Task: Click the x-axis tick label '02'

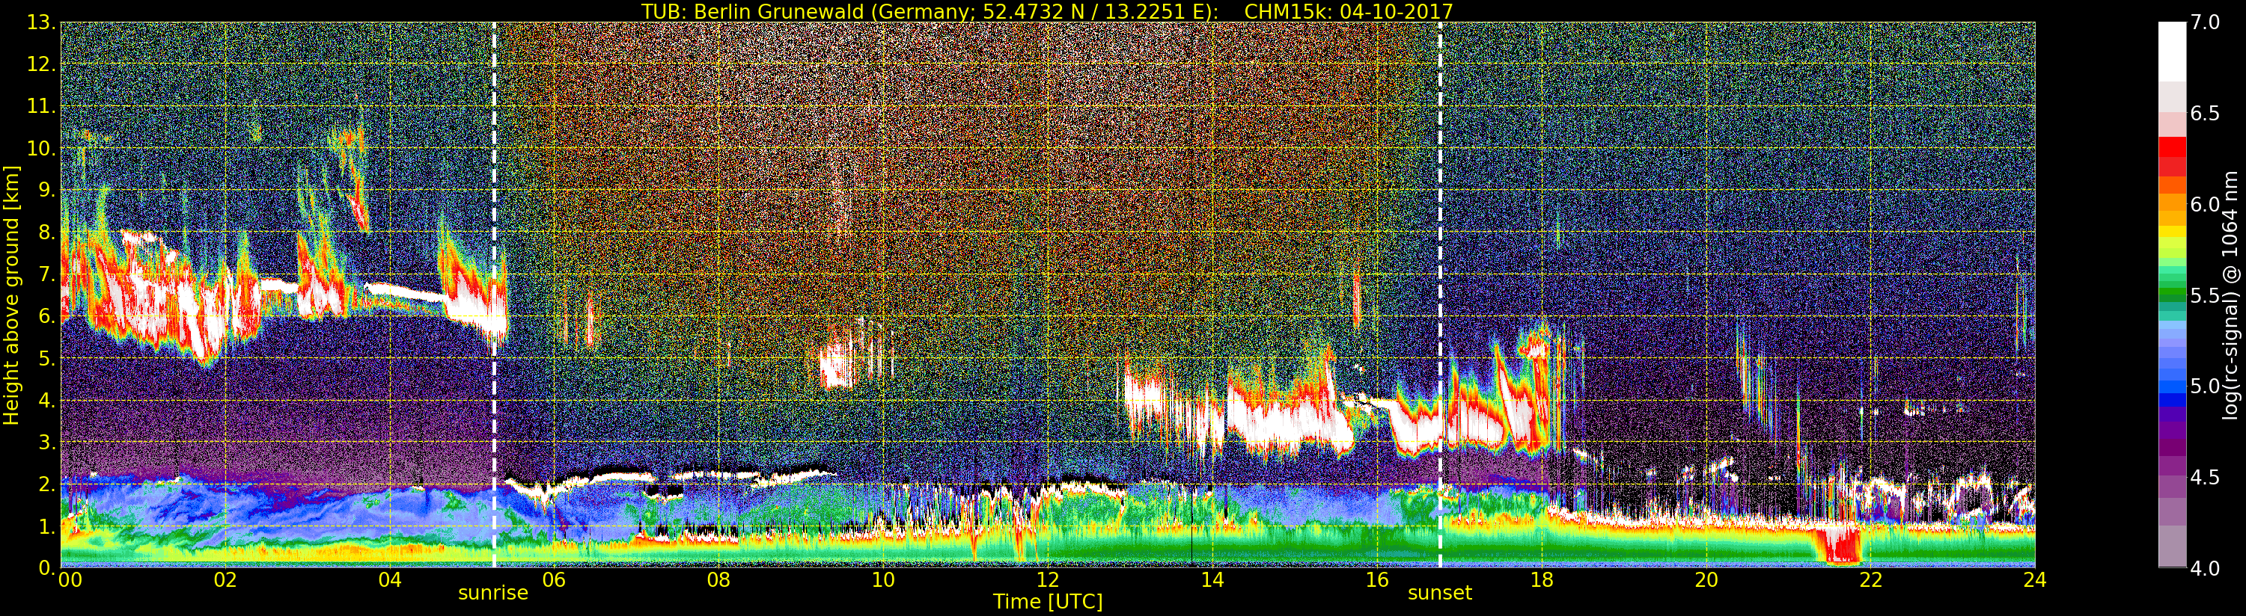Action: click(225, 580)
